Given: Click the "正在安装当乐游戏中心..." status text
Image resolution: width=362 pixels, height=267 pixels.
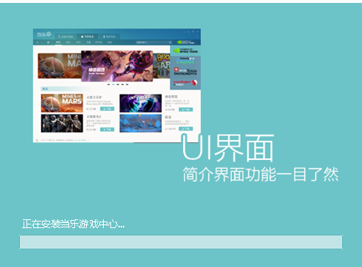Looking at the screenshot, I should pyautogui.click(x=74, y=224).
